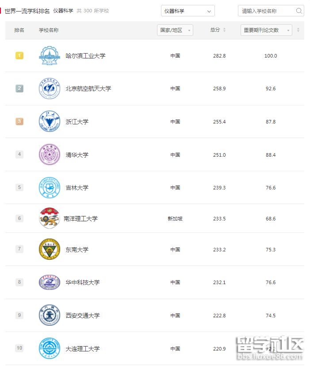The width and height of the screenshot is (310, 366).
Task: Click Tsinghua University purple logo
Action: 49,154
